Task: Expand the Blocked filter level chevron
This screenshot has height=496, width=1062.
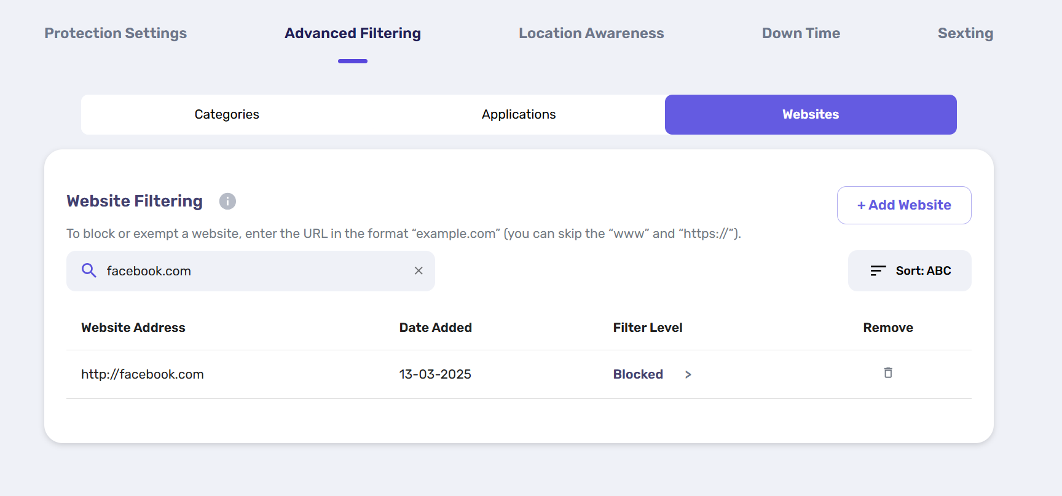Action: (x=688, y=374)
